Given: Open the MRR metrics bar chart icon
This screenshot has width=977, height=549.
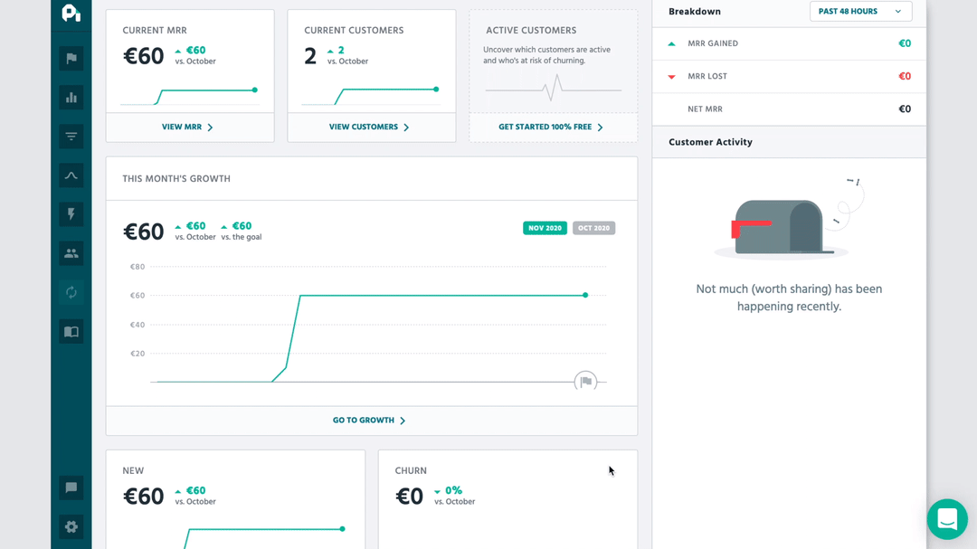Looking at the screenshot, I should click(x=71, y=97).
